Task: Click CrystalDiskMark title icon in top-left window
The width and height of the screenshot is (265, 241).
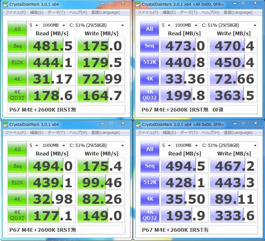Action: click(5, 4)
